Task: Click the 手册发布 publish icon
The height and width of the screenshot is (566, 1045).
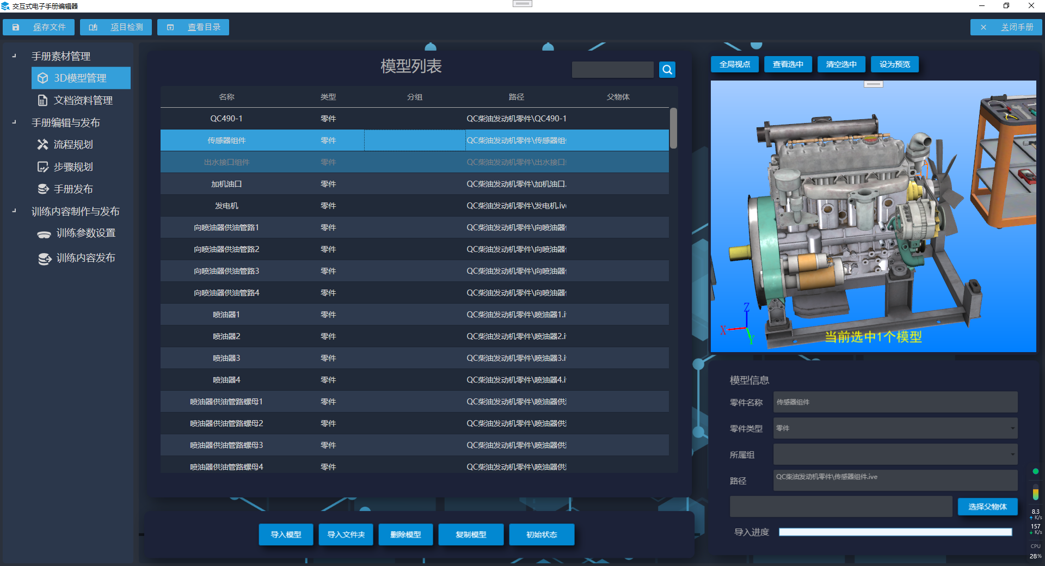Action: [x=43, y=189]
